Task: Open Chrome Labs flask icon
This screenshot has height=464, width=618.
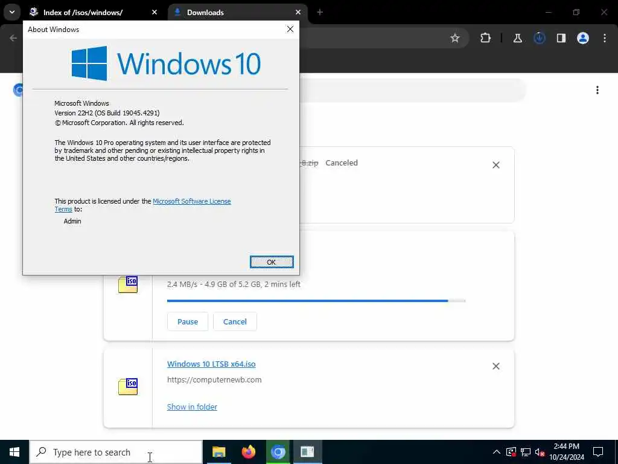Action: (517, 38)
